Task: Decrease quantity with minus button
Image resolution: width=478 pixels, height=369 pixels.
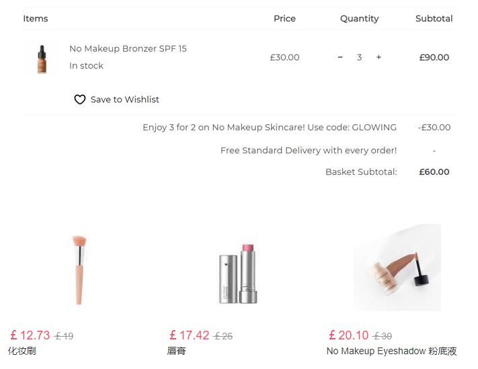Action: tap(340, 58)
